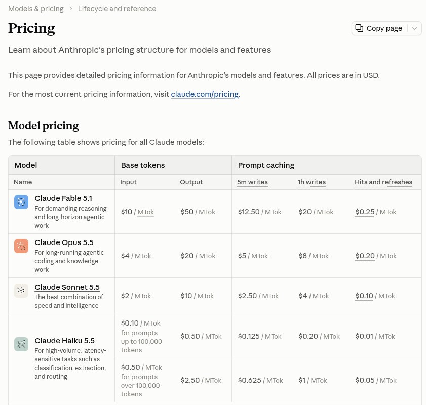Click the Claude Haiku 5.5 model icon
Screen dimensions: 426x405
click(x=21, y=344)
